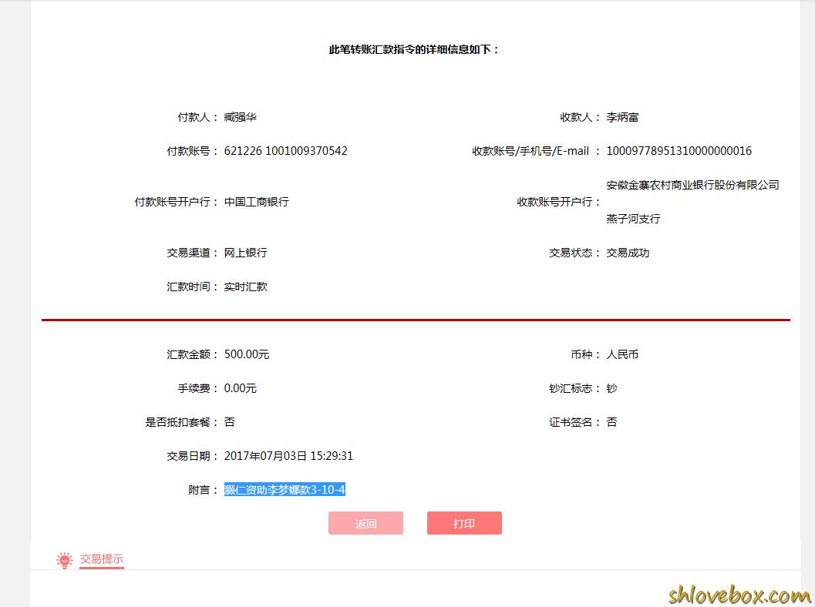The height and width of the screenshot is (607, 815).
Task: Click payee bank 安徽金寨农村商业银行股份有限公司
Action: (x=692, y=185)
